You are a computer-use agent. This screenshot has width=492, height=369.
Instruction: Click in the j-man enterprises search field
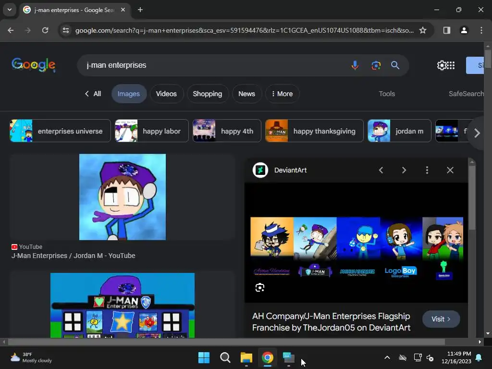[x=213, y=65]
